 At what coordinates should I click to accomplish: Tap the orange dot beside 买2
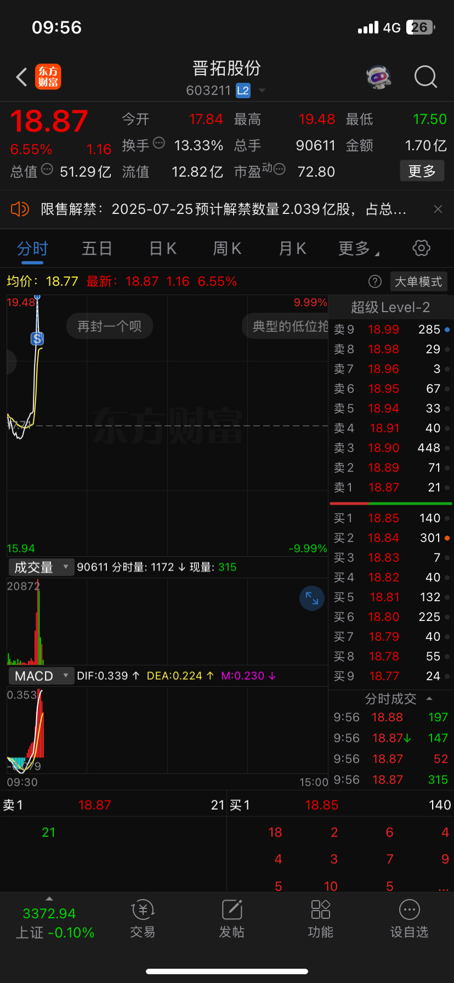pyautogui.click(x=447, y=538)
